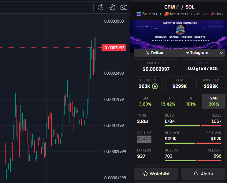Select the 24H timeframe tab
Screen dimensions: 227x183
click(x=214, y=101)
